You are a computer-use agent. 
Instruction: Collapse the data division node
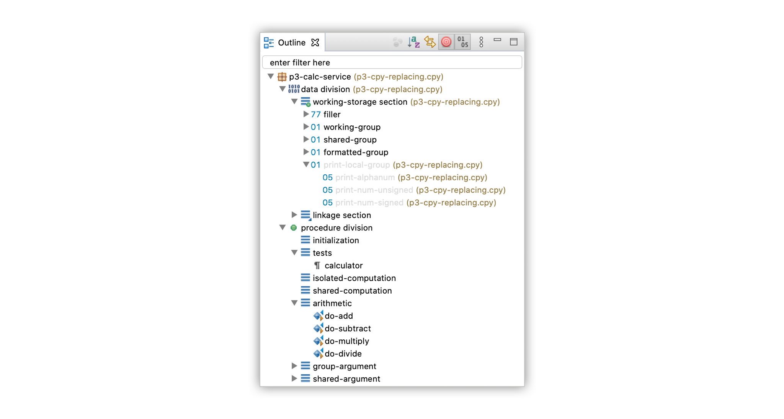[283, 89]
